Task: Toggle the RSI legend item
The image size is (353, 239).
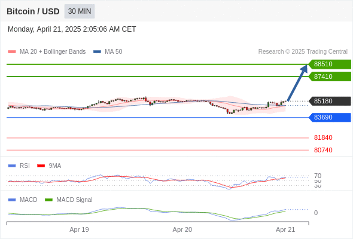Action: [x=19, y=166]
